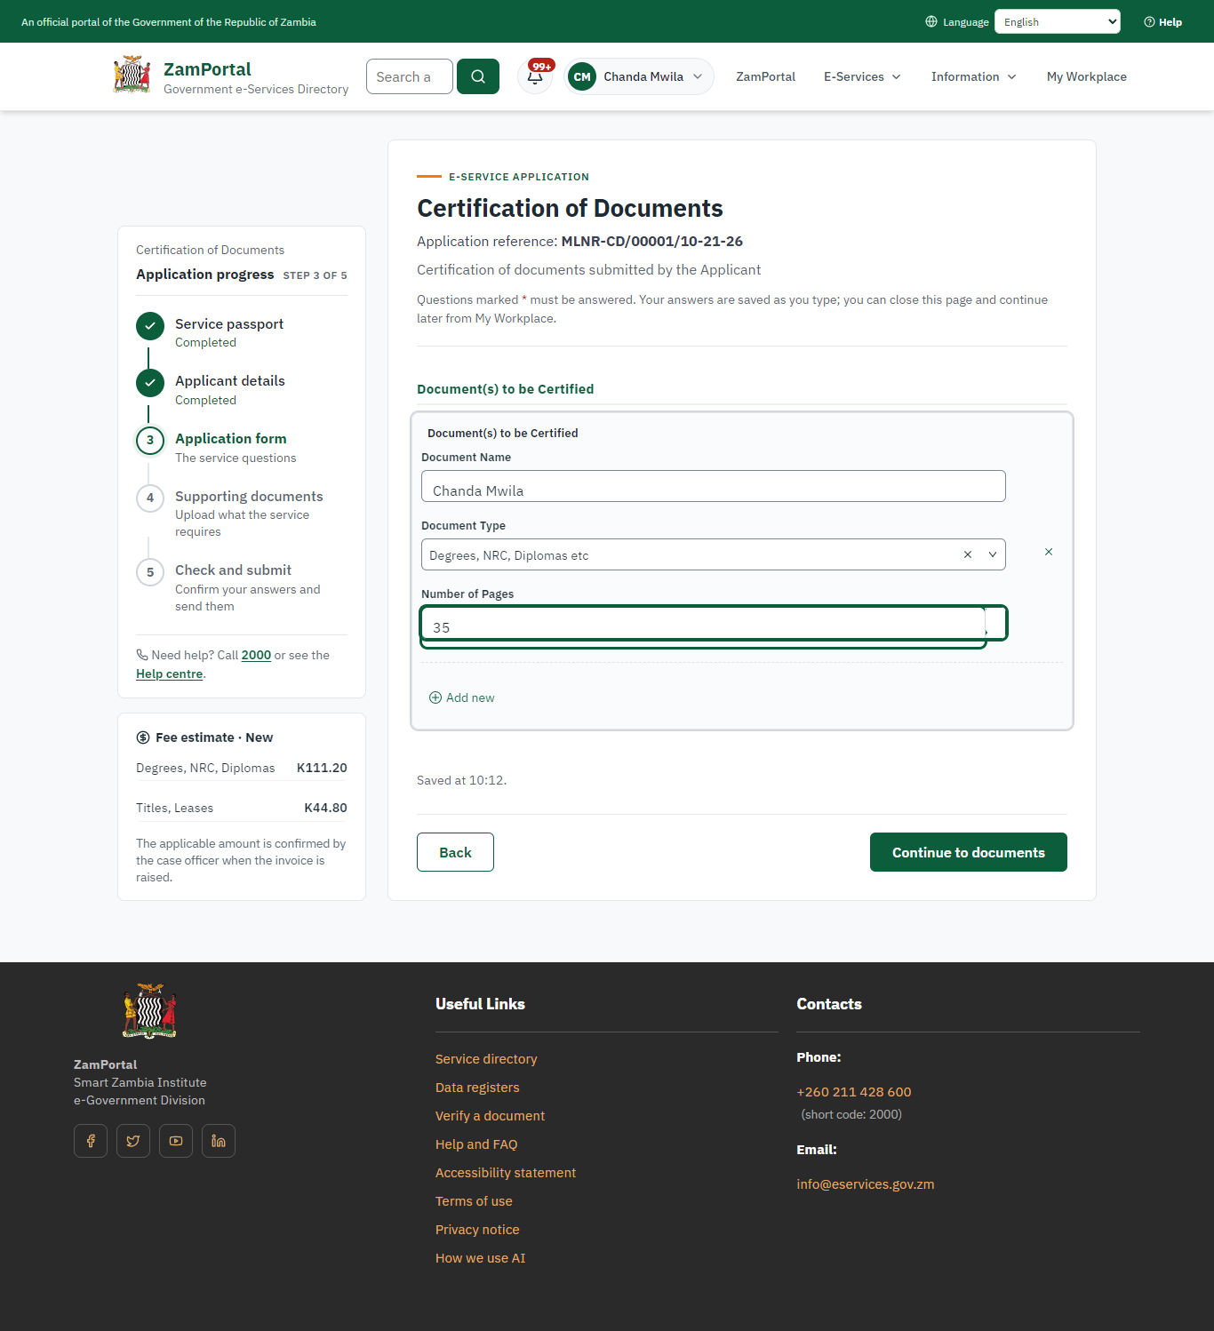Expand the E-Services menu
This screenshot has width=1214, height=1331.
862,76
